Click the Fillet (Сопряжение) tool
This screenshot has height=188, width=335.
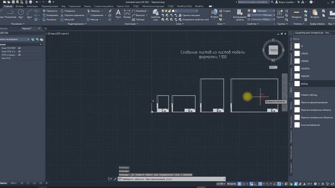[x=95, y=15]
